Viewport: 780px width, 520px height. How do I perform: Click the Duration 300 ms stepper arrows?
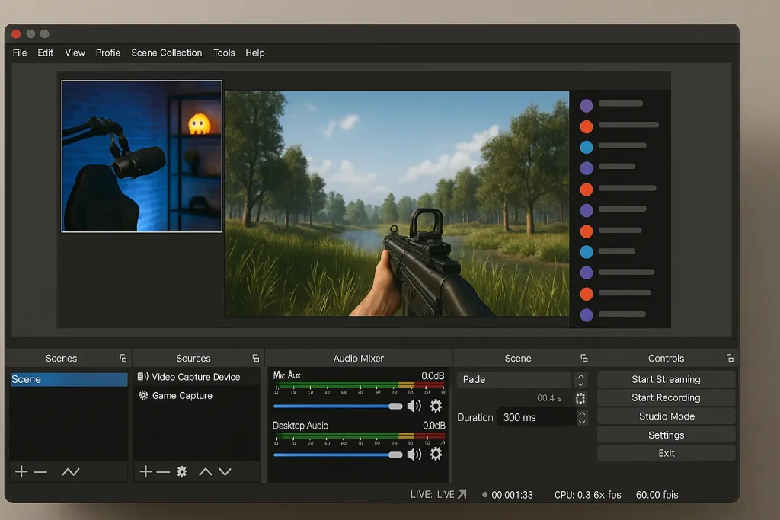582,417
